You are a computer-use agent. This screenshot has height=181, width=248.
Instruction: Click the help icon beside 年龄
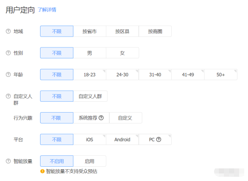click(8, 74)
